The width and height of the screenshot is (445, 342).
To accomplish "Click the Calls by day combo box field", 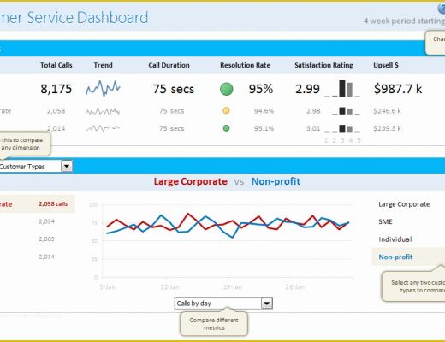I will (223, 304).
